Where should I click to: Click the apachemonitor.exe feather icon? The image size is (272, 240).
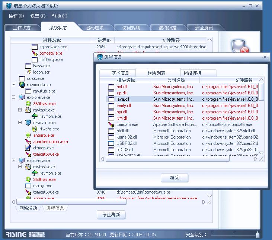pos(28,142)
